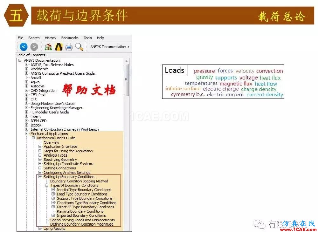Select the Fluent tree label
This screenshot has width=318, height=232.
tap(36, 116)
